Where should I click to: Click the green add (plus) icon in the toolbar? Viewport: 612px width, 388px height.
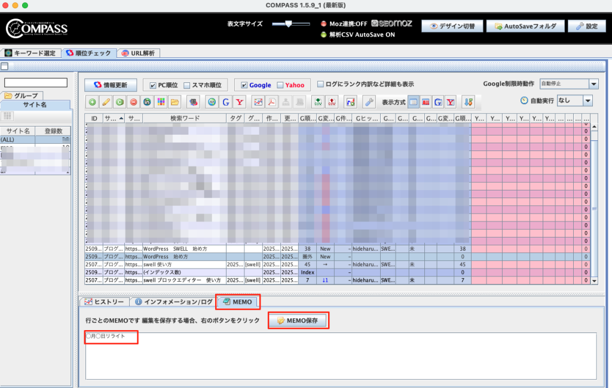tap(92, 102)
